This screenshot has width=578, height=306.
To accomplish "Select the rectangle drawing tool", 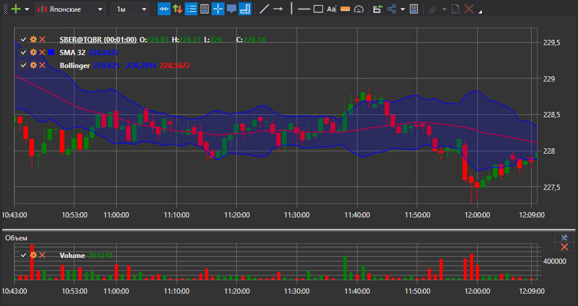I will point(318,9).
